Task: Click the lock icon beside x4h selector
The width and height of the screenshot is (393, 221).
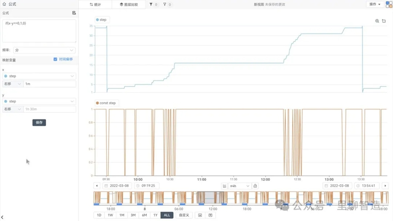Action: (255, 186)
